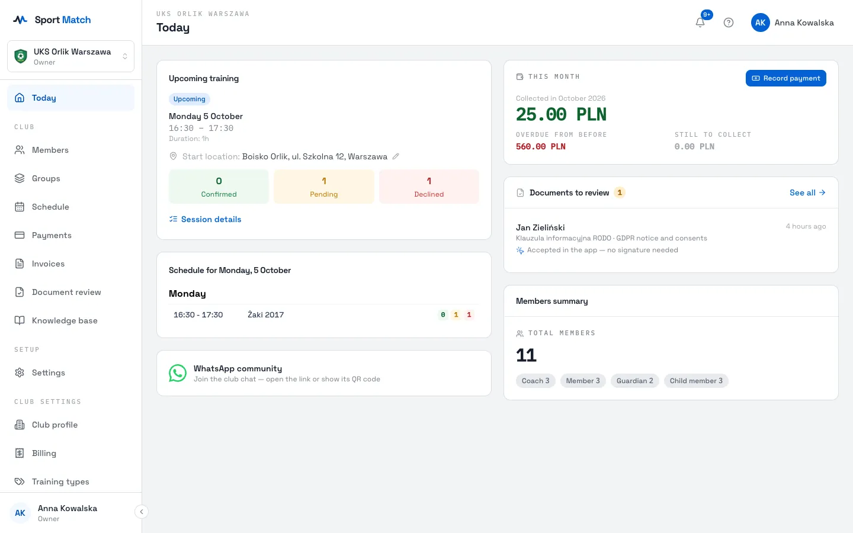This screenshot has height=533, width=853.
Task: Click the collected amount 25.00 PLN
Action: point(561,114)
